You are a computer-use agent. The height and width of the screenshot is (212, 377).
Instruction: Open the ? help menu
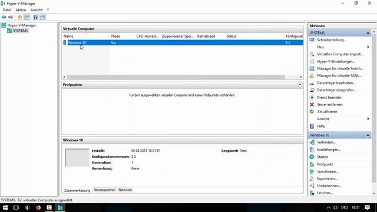48,10
